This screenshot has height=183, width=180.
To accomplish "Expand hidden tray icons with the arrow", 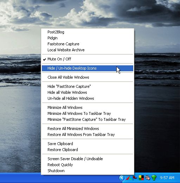I will (x=122, y=178).
